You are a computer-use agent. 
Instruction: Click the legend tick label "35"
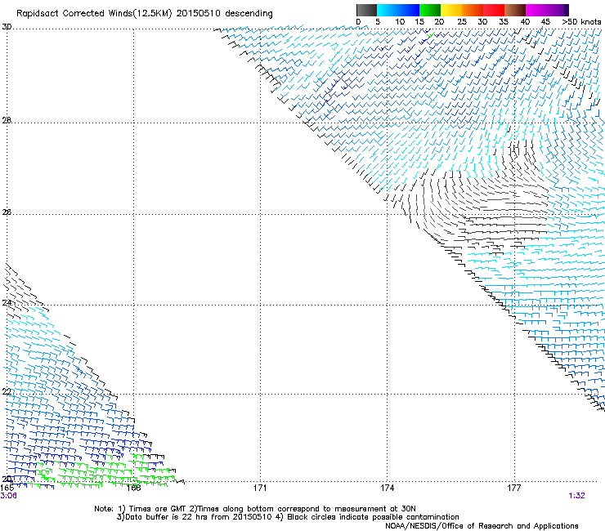pyautogui.click(x=504, y=22)
